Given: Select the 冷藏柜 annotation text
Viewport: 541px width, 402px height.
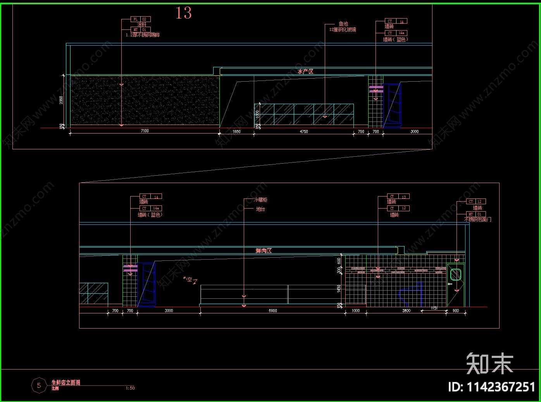Looking at the screenshot, I should pyautogui.click(x=260, y=200).
